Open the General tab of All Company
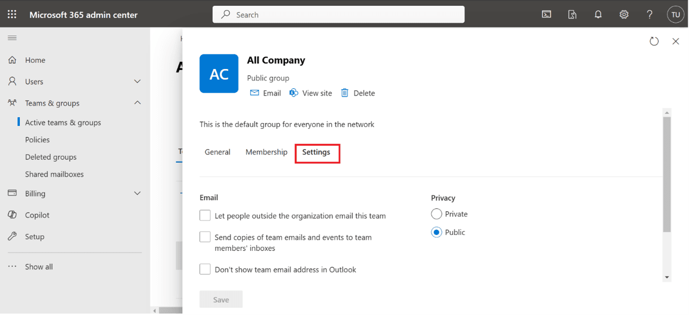 (217, 151)
